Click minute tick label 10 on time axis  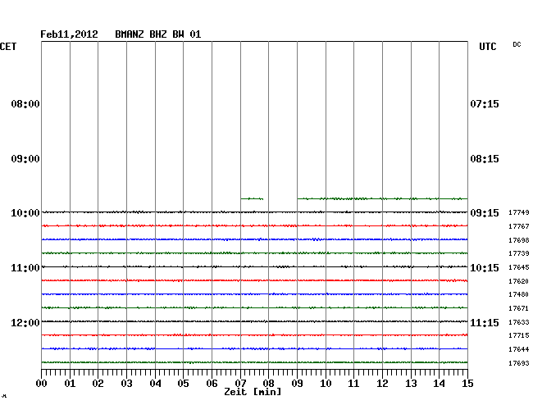[326, 384]
